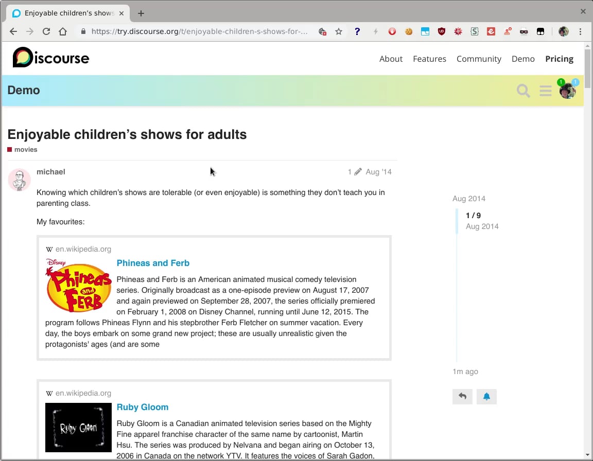This screenshot has width=593, height=461.
Task: Close the current browser tab
Action: [x=121, y=13]
